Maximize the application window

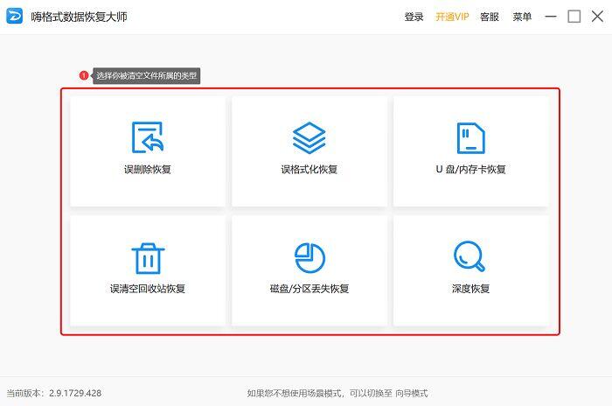point(574,17)
